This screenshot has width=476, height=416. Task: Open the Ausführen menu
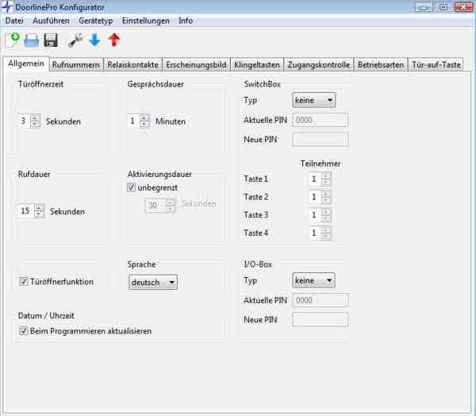click(51, 21)
